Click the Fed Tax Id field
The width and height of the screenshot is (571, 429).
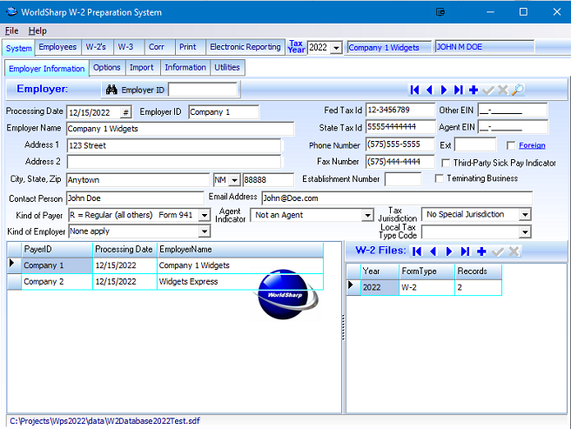[400, 110]
